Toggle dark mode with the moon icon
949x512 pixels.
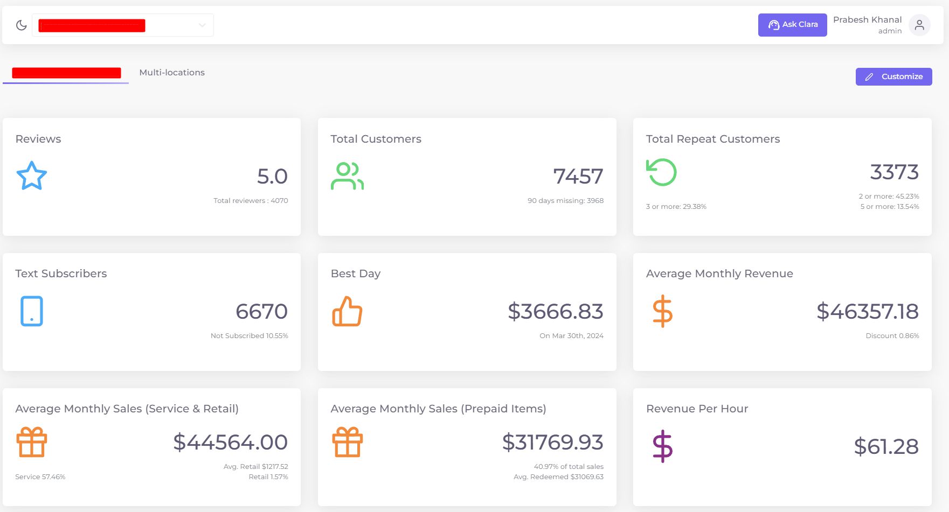coord(20,25)
